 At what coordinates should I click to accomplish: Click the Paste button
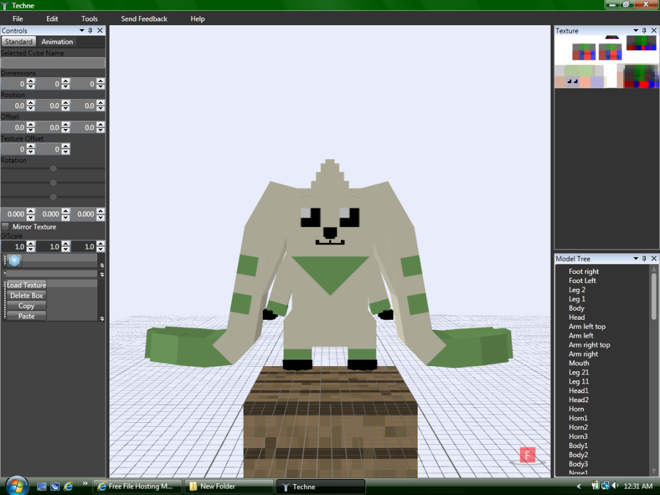coord(26,316)
